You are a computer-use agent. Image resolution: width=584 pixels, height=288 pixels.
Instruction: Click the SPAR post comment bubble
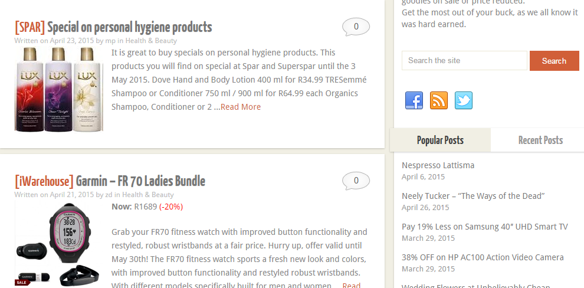[356, 27]
